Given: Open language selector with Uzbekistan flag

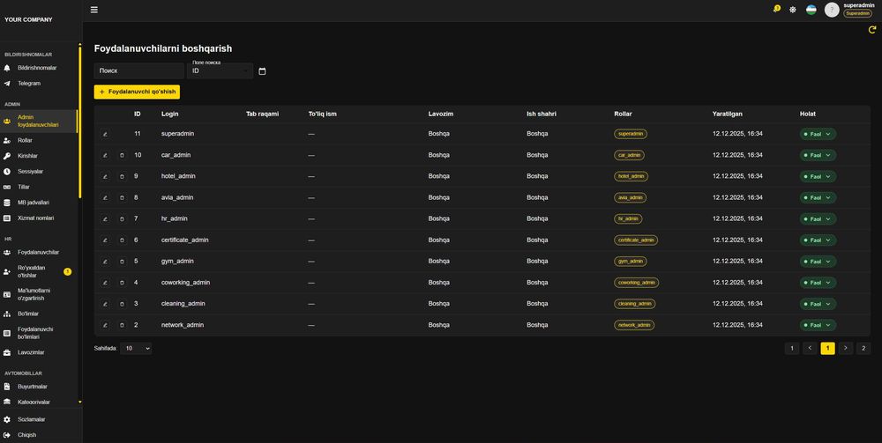Looking at the screenshot, I should coord(811,10).
